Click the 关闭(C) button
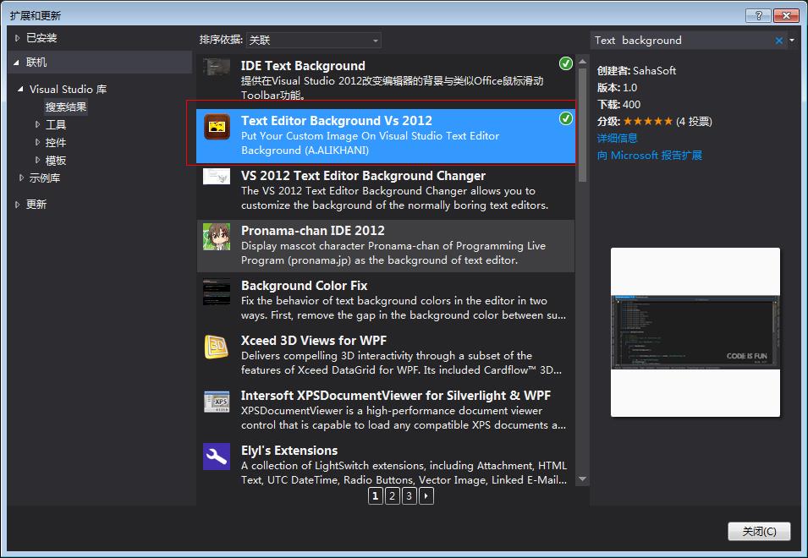Image resolution: width=808 pixels, height=558 pixels. coord(759,531)
